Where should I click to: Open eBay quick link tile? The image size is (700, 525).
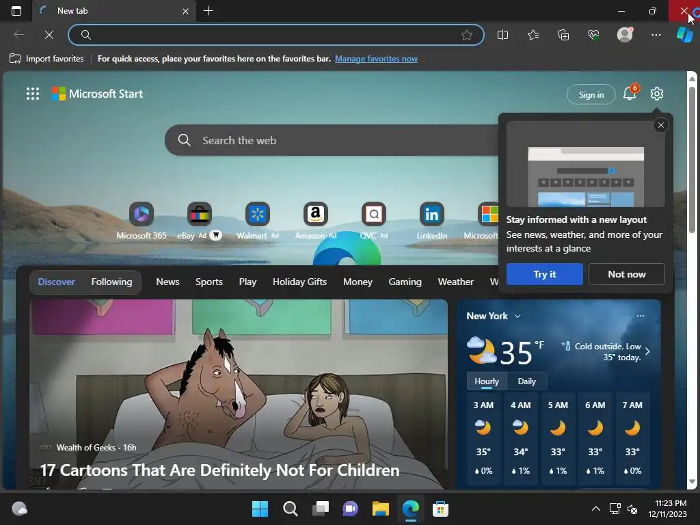[199, 221]
